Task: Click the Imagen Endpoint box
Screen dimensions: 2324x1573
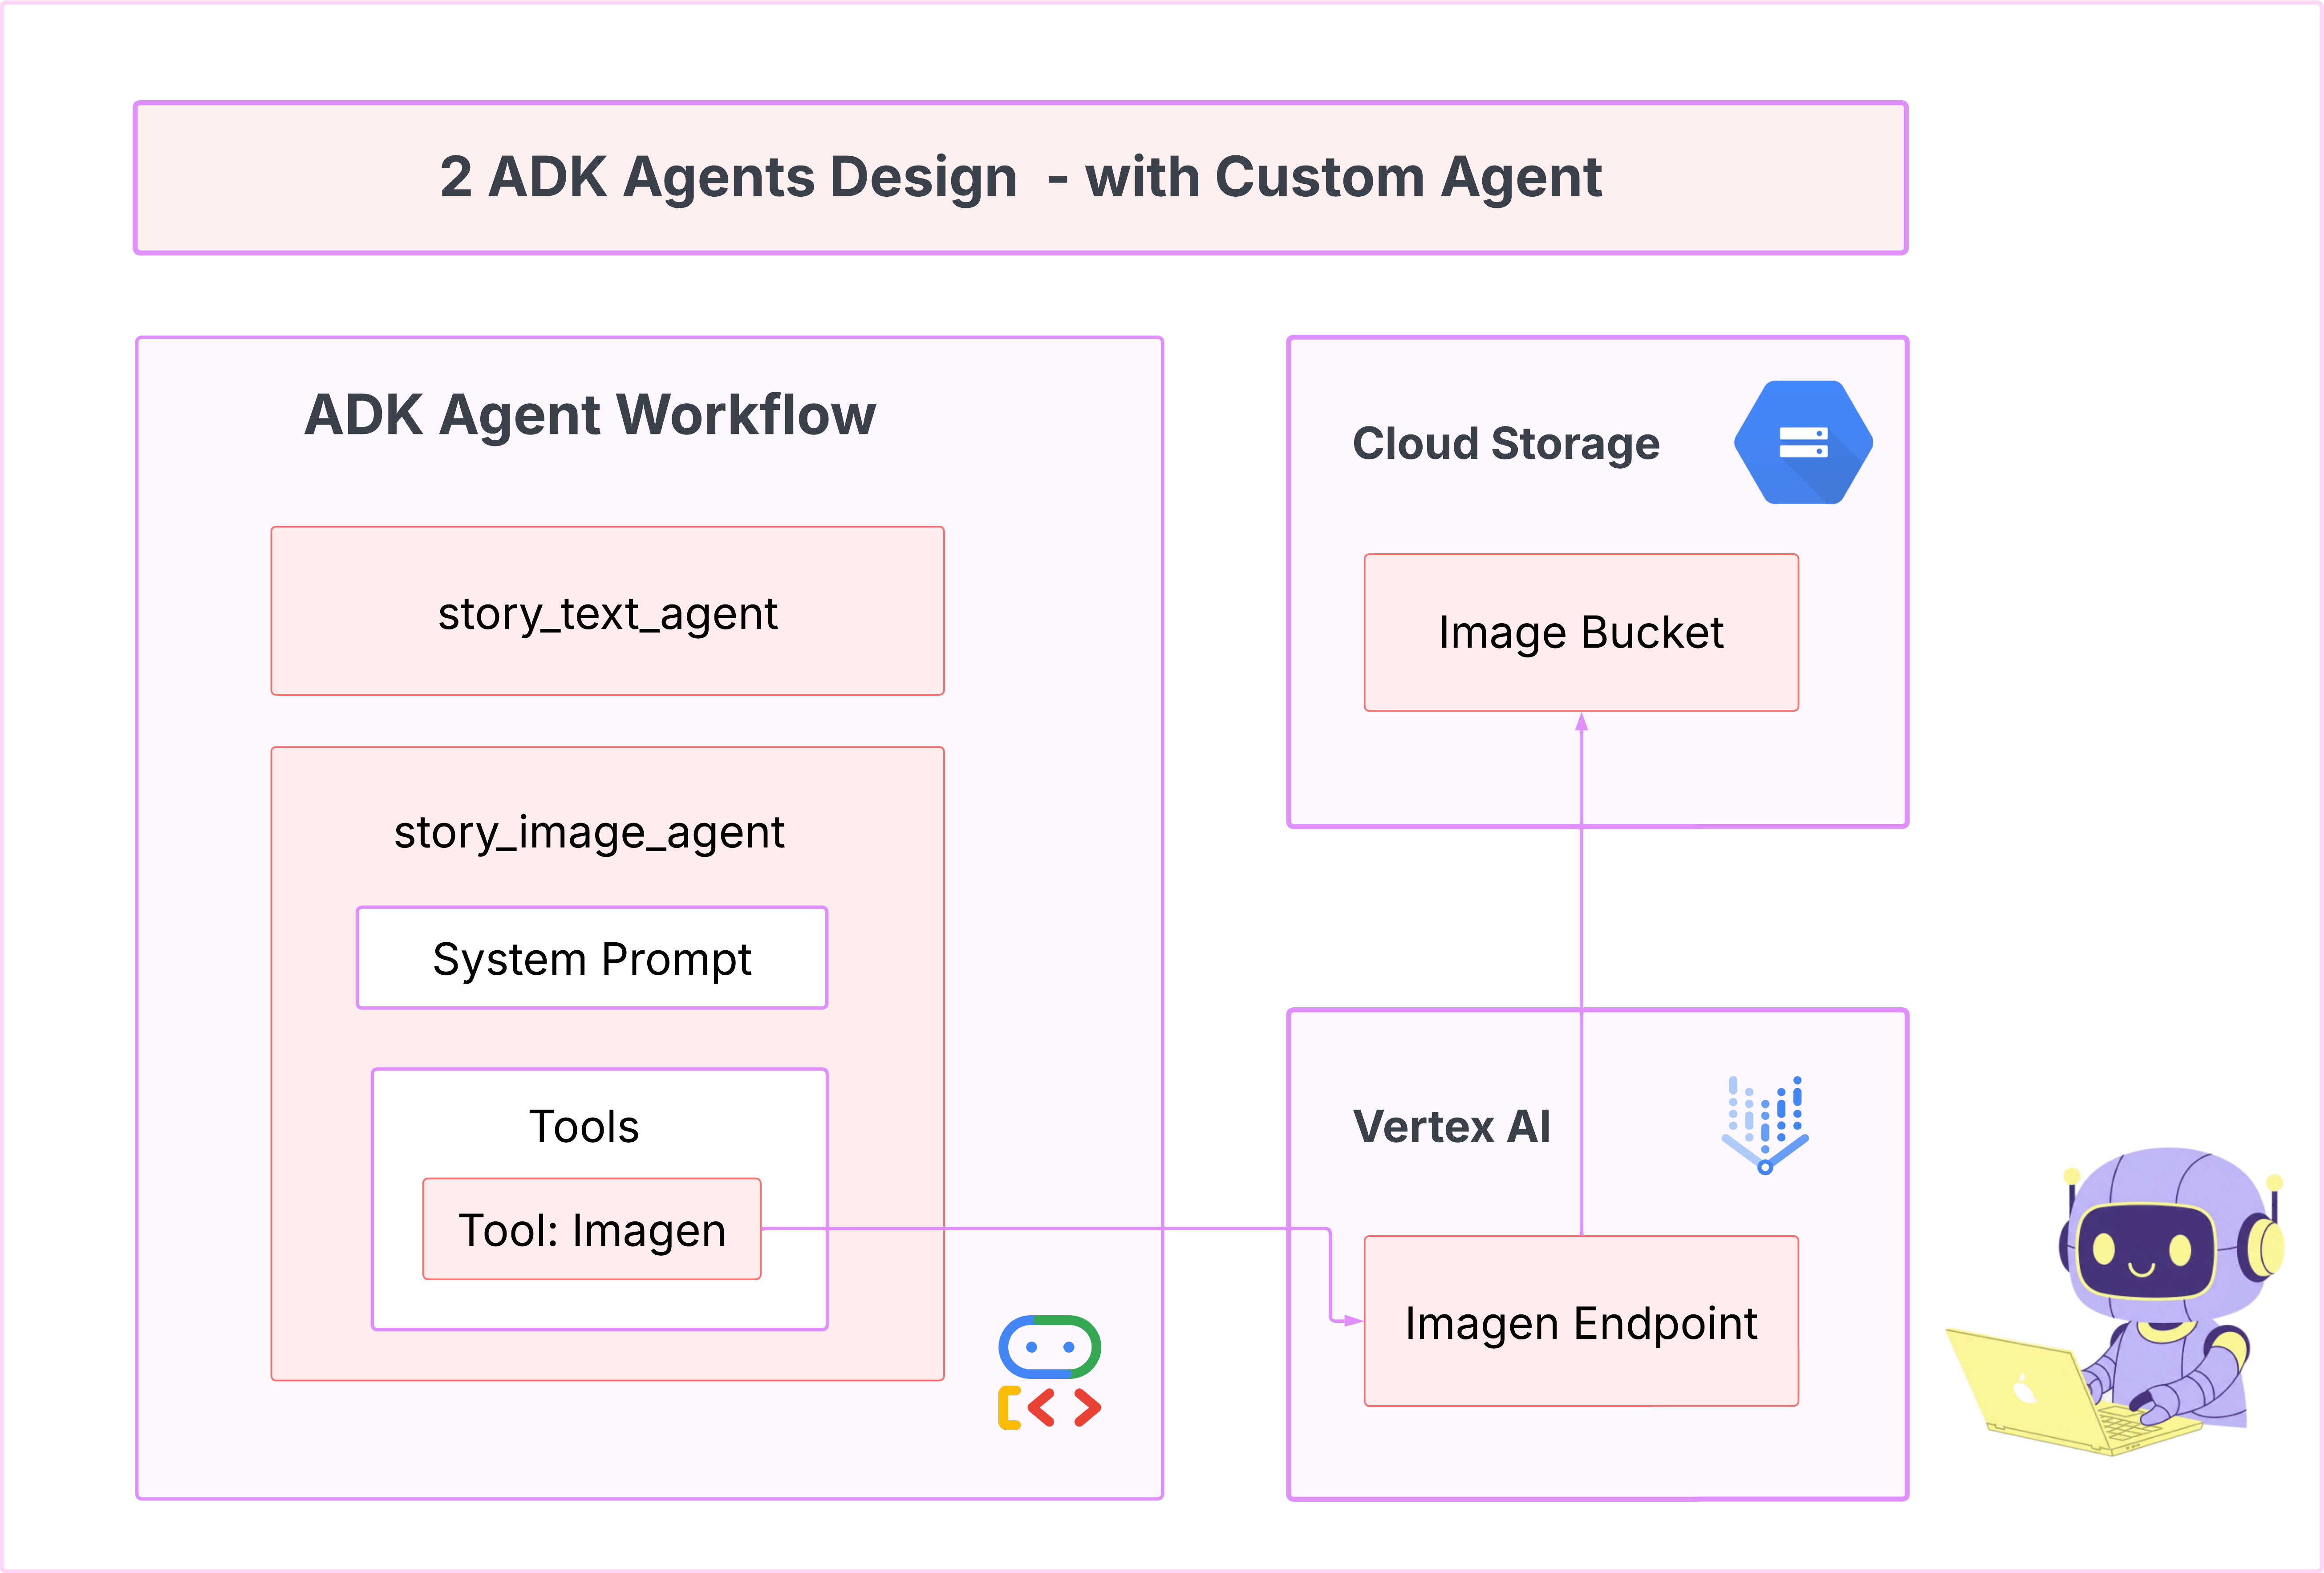Action: point(1581,1322)
